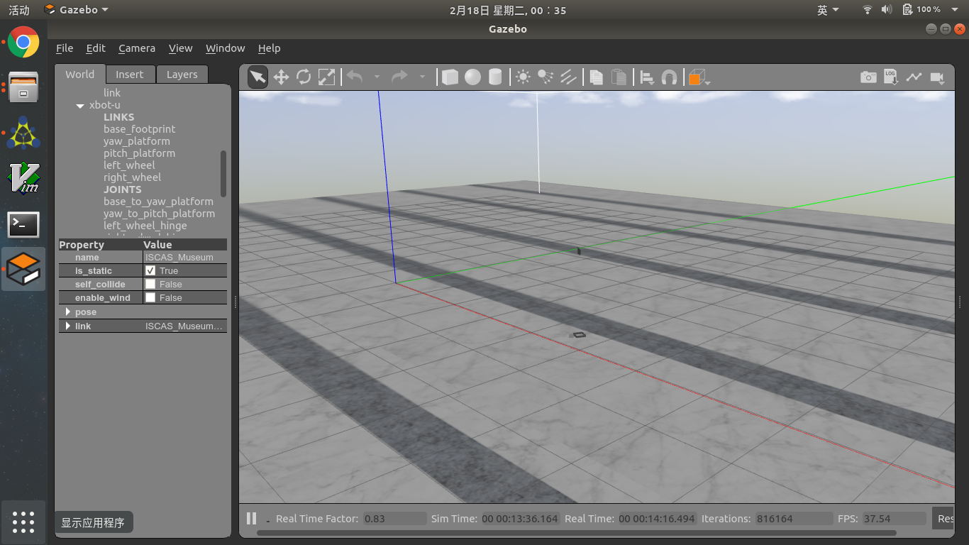Open the Camera menu
The image size is (969, 545).
point(136,48)
